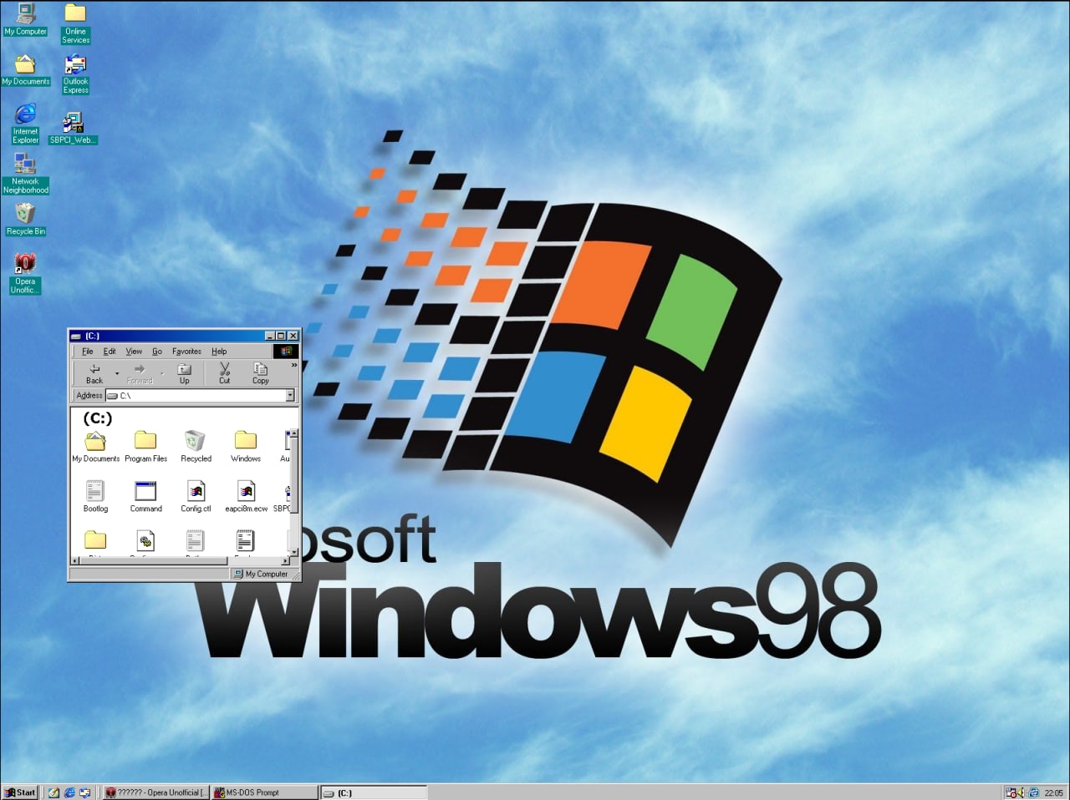
Task: Open Back history dropdown arrow
Action: tap(117, 373)
